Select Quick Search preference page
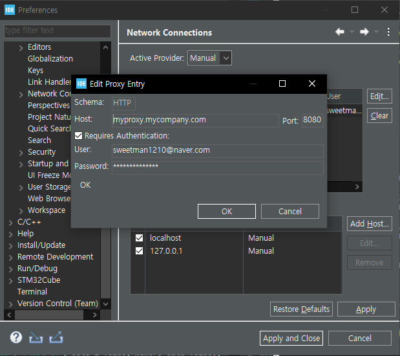 click(49, 129)
